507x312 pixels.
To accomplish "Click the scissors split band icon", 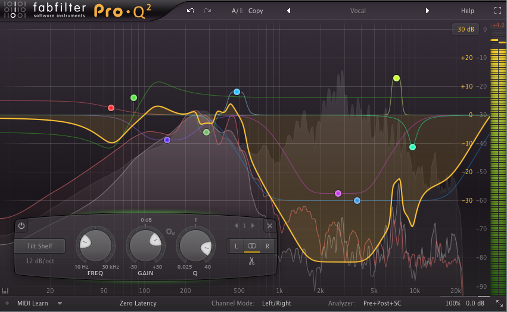I will (251, 260).
